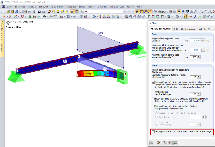Open the Tabelle menu
The width and height of the screenshot is (215, 147).
click(x=91, y=7)
